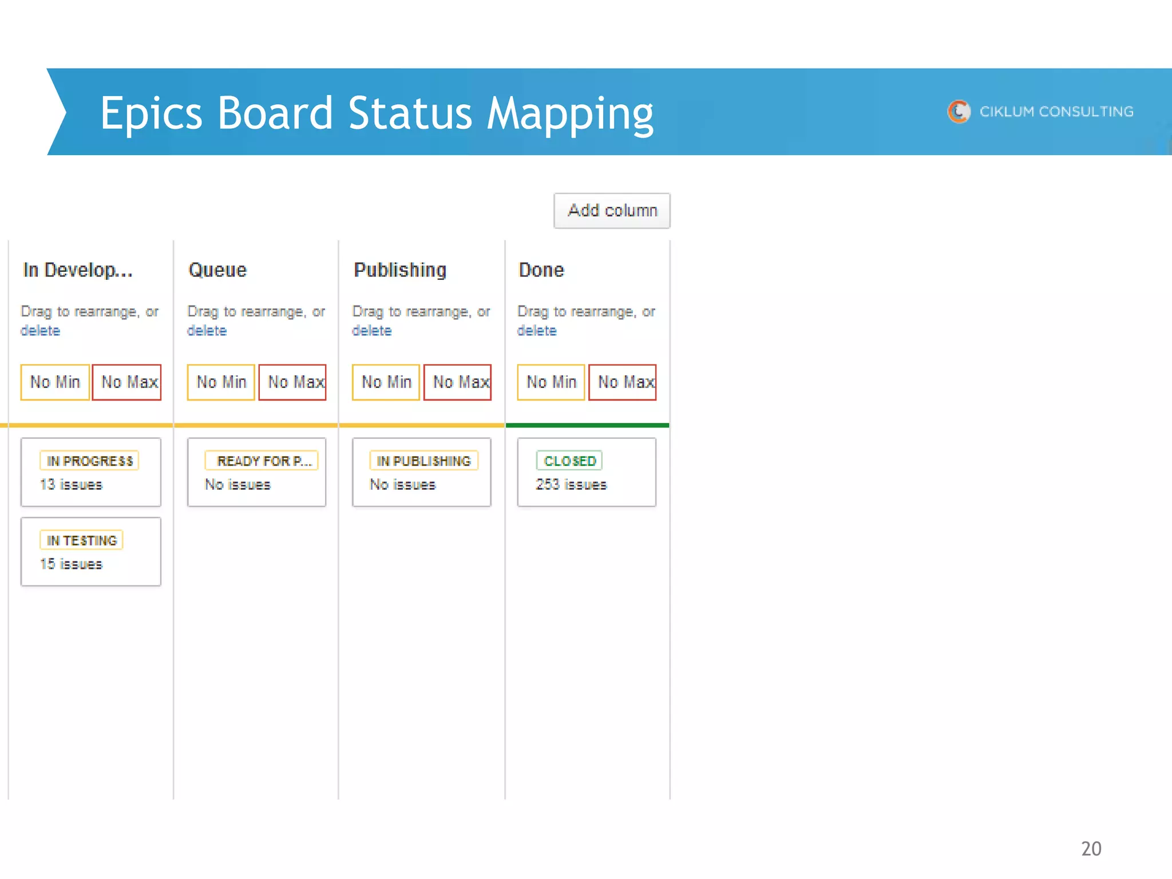Delete the Publishing column via link
The width and height of the screenshot is (1172, 879).
pyautogui.click(x=372, y=331)
